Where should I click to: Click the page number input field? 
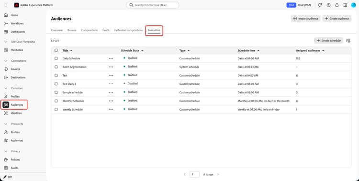click(x=195, y=174)
